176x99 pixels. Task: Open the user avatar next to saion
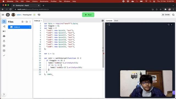pyautogui.click(x=13, y=15)
